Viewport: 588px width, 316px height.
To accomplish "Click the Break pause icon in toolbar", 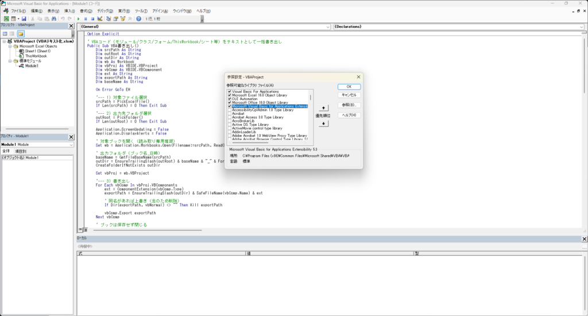I will tap(86, 18).
